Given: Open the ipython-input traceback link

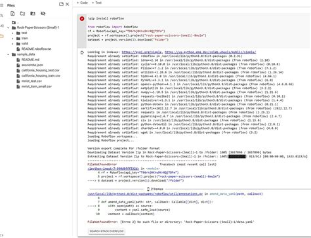Looking at the screenshot, I should (113, 169).
